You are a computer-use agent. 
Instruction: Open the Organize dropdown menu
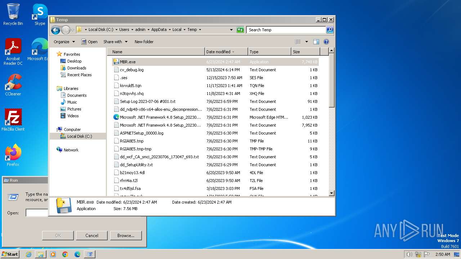(64, 42)
